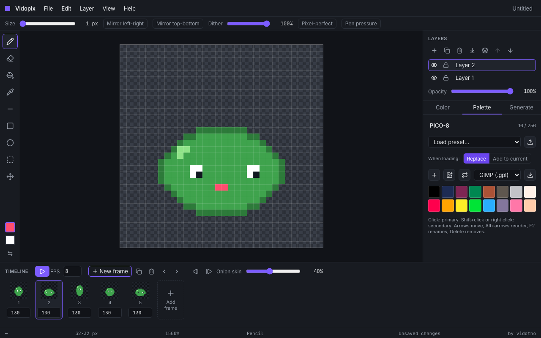Select Add to current loading option
This screenshot has width=541, height=338.
click(510, 159)
